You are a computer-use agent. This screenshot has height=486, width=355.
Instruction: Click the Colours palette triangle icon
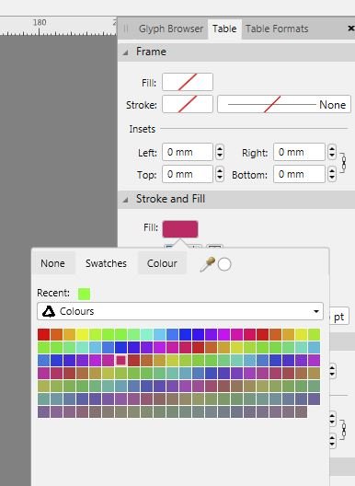click(x=49, y=311)
